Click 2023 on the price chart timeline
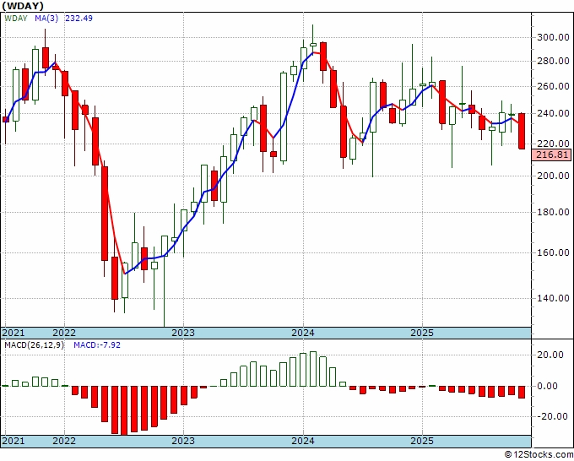 (x=183, y=333)
